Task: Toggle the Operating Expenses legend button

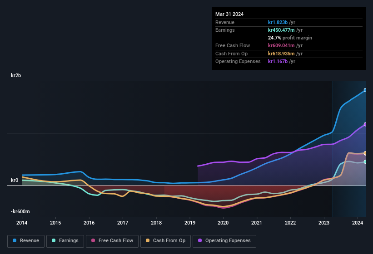Action: click(x=224, y=241)
